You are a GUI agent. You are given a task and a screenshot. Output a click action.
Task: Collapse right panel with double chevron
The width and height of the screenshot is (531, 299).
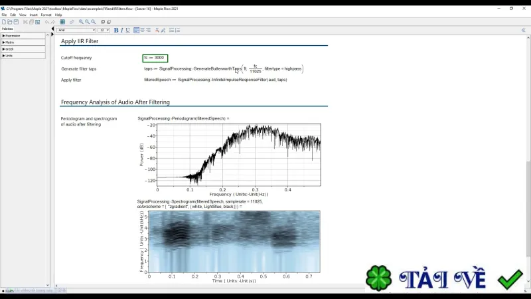coord(523,30)
